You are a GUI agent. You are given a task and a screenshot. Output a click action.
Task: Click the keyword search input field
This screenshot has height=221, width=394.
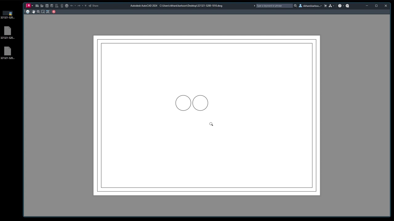274,6
